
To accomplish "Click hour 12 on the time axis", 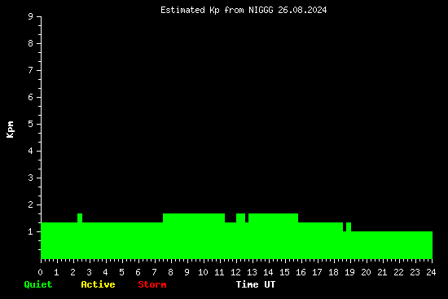I will point(235,272).
